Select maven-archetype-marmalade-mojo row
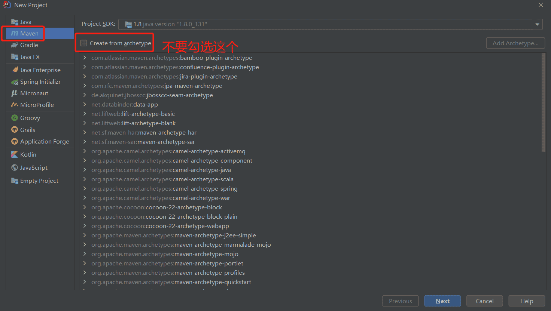Viewport: 551px width, 311px height. pos(310,244)
